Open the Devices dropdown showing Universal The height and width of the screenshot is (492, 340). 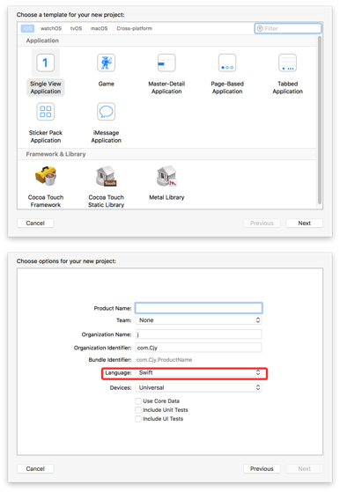tap(199, 387)
